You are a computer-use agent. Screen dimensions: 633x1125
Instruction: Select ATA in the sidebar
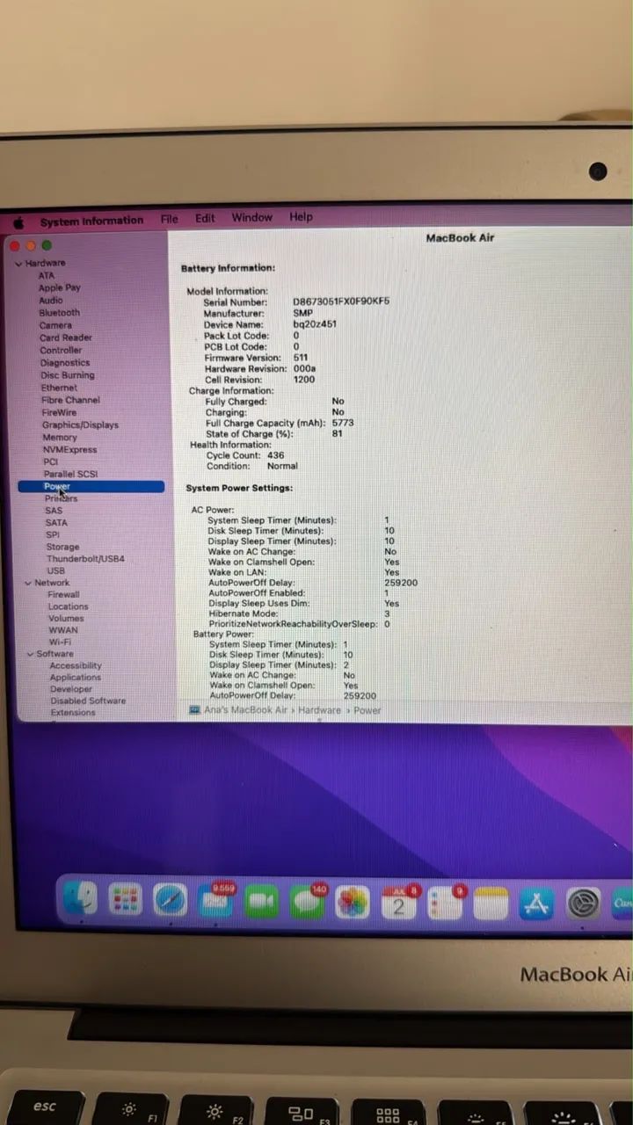(46, 275)
